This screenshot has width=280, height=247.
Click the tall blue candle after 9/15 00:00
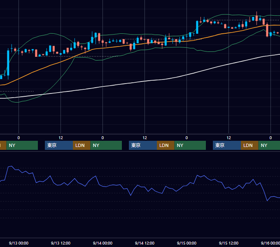point(197,27)
